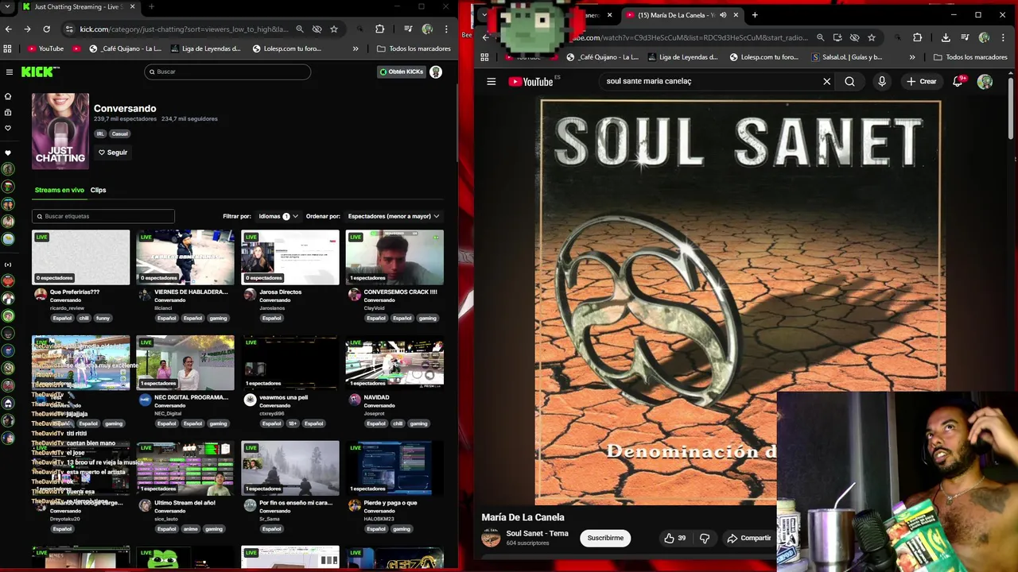This screenshot has width=1018, height=572.
Task: Open apps grid in Kick bookmarks bar
Action: click(8, 48)
